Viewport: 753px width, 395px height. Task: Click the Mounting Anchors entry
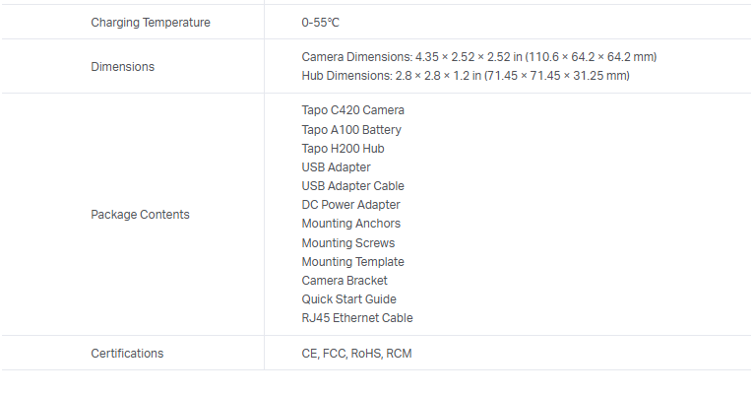coord(350,224)
